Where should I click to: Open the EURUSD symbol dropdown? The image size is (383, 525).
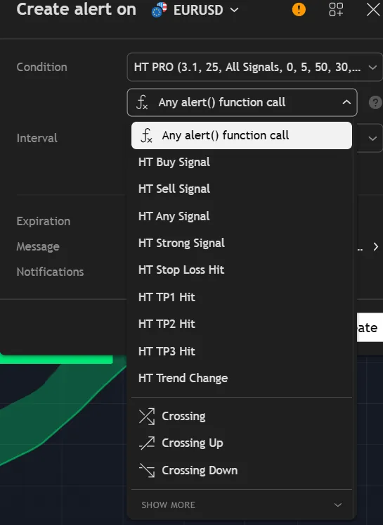click(206, 10)
